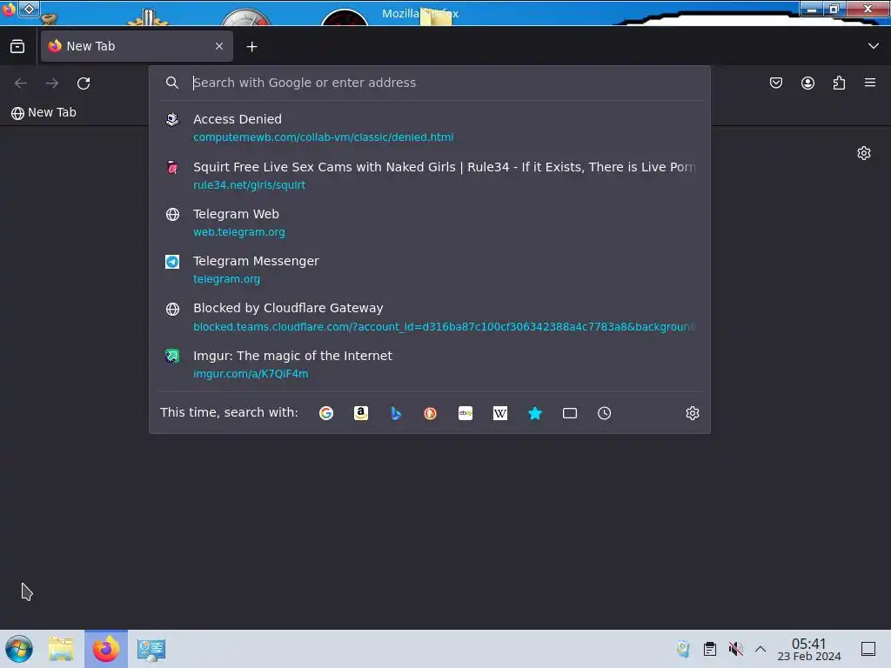Search this time with Amazon
The width and height of the screenshot is (891, 668).
click(x=361, y=413)
